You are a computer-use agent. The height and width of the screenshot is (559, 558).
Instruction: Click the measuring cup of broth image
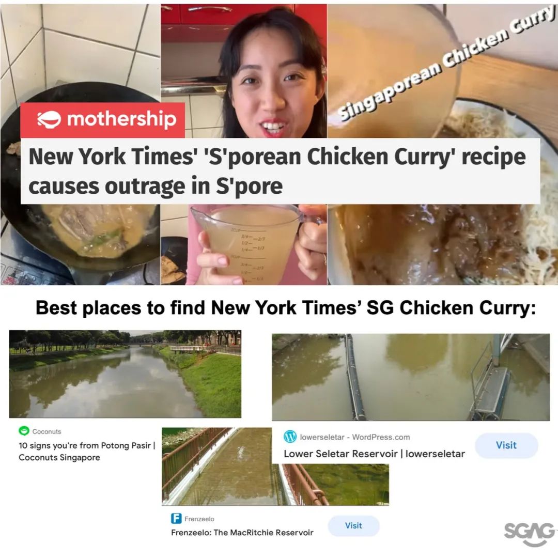click(x=244, y=244)
